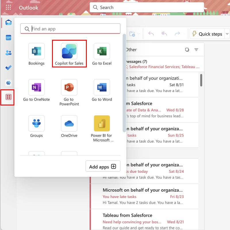Open Go to Word app

coord(102,91)
